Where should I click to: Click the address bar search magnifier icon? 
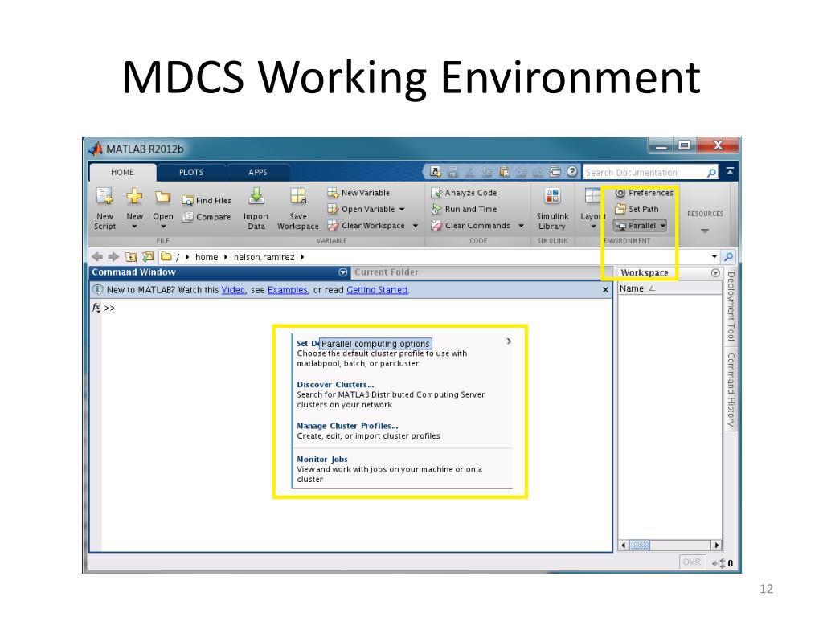[728, 256]
